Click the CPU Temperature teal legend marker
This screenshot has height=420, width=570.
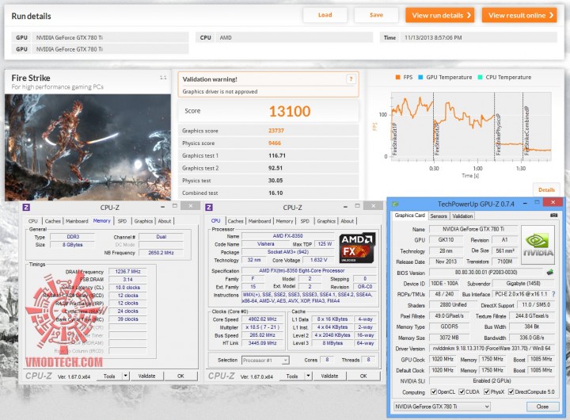481,77
